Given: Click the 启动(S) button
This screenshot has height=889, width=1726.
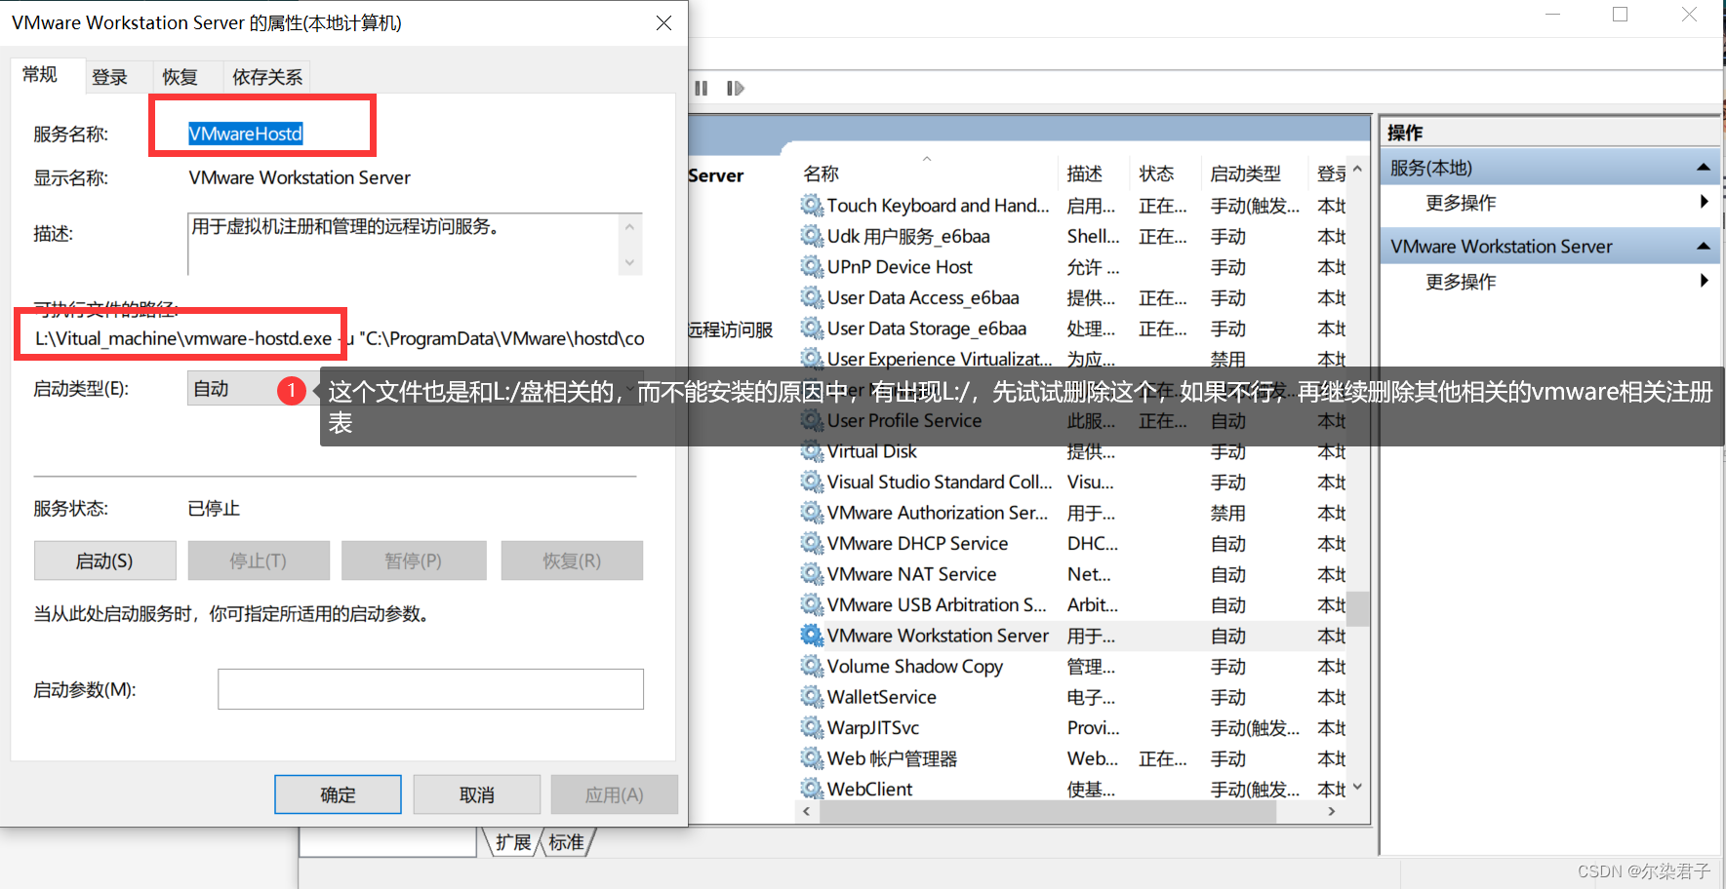Looking at the screenshot, I should 105,560.
